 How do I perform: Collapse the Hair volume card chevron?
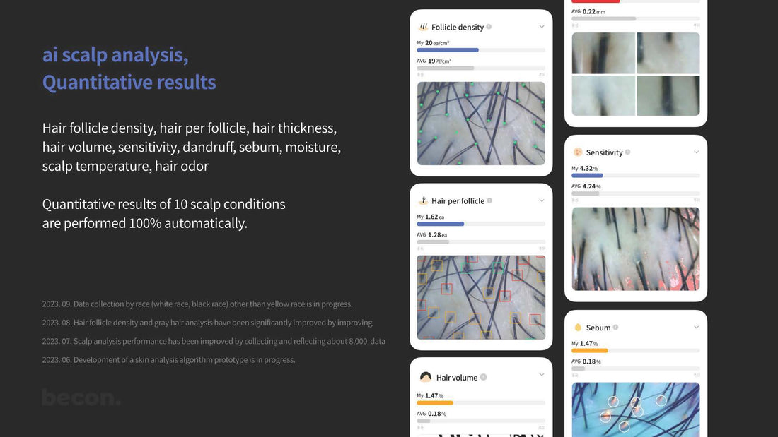pos(542,375)
